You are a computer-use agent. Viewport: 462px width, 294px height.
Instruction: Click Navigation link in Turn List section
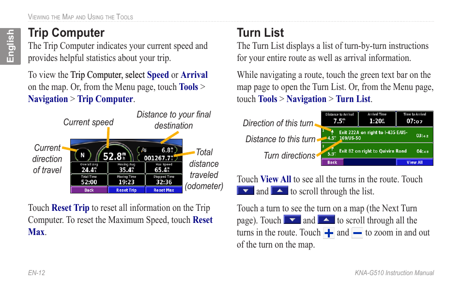pyautogui.click(x=307, y=99)
